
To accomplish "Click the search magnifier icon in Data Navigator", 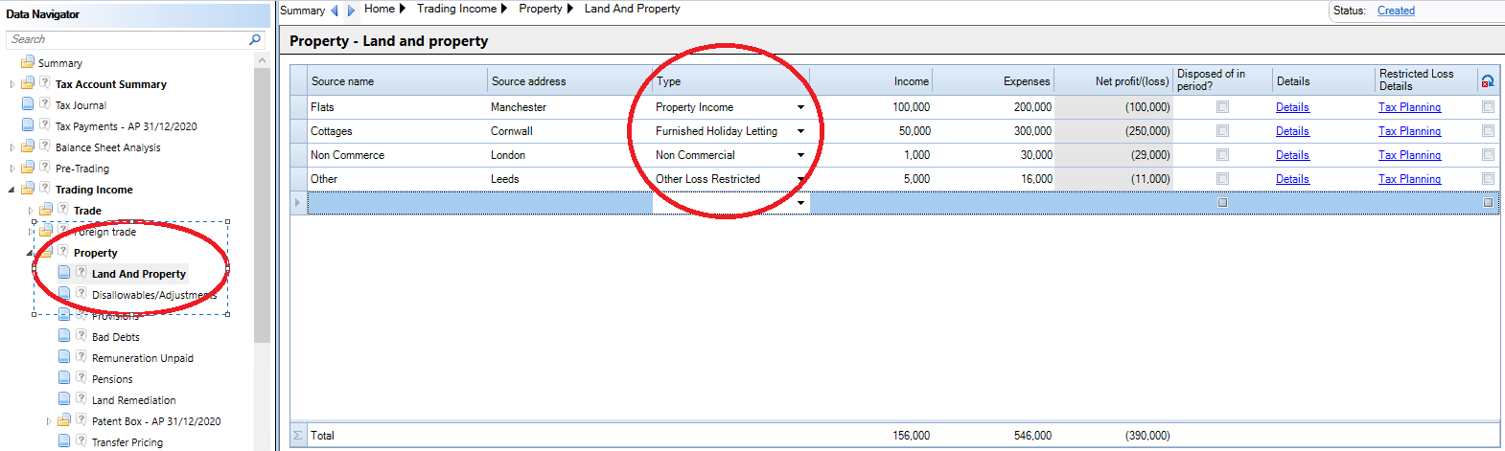I will tap(255, 39).
